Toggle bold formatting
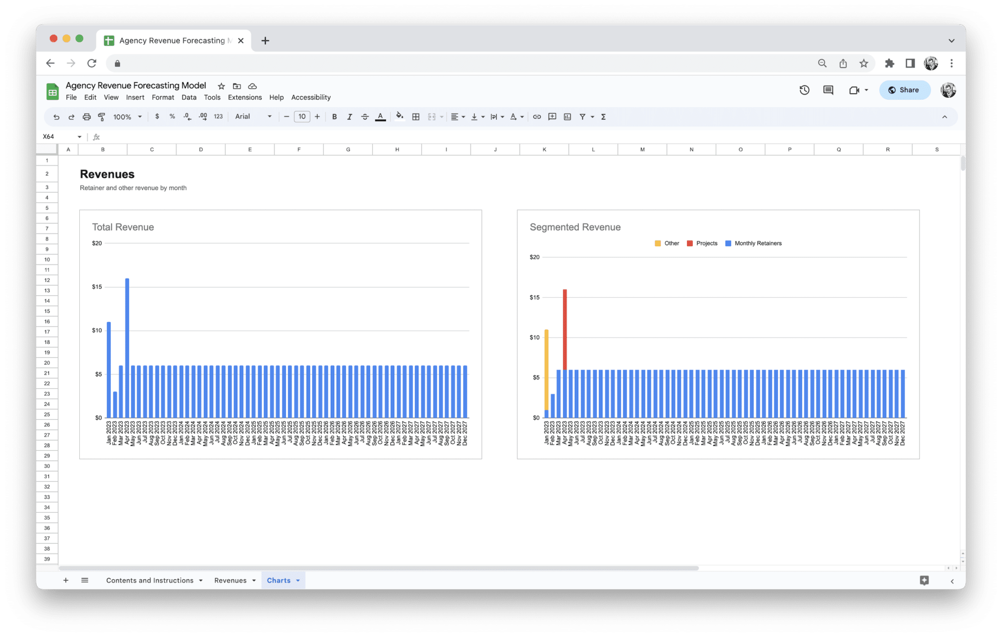 tap(335, 116)
